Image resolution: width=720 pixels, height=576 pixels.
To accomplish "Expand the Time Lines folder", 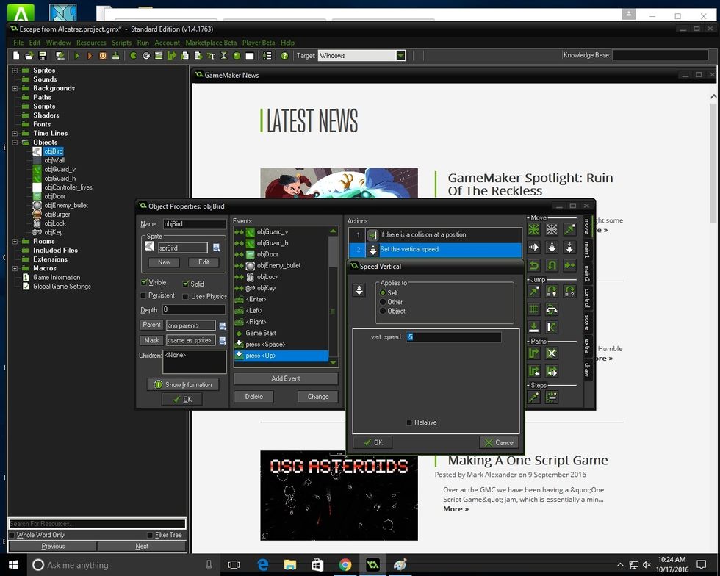I will pyautogui.click(x=15, y=133).
